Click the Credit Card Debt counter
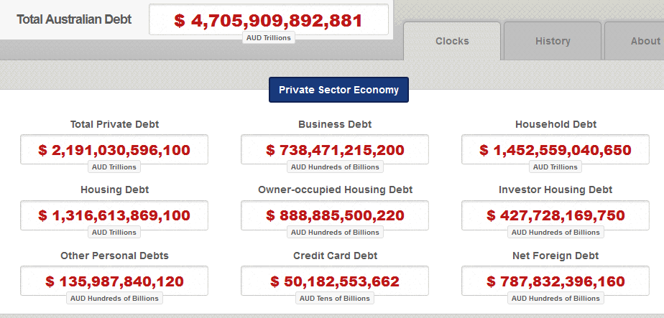Image resolution: width=664 pixels, height=318 pixels. pos(335,281)
